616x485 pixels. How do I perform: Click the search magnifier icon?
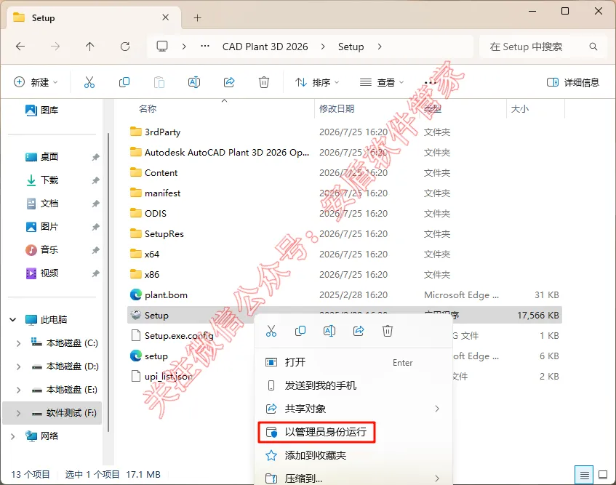[593, 47]
